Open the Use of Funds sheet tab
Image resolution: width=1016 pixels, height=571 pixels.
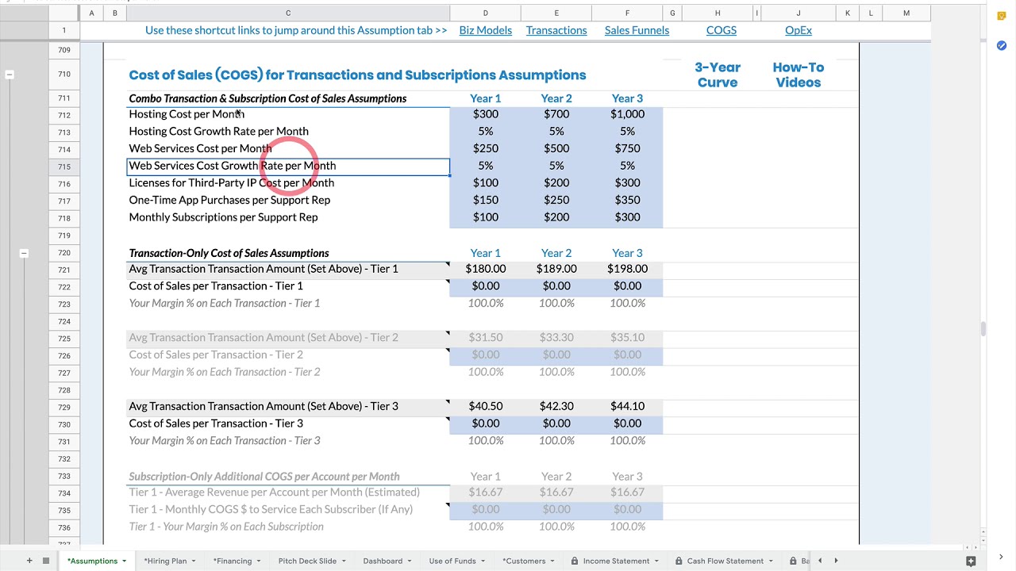452,561
